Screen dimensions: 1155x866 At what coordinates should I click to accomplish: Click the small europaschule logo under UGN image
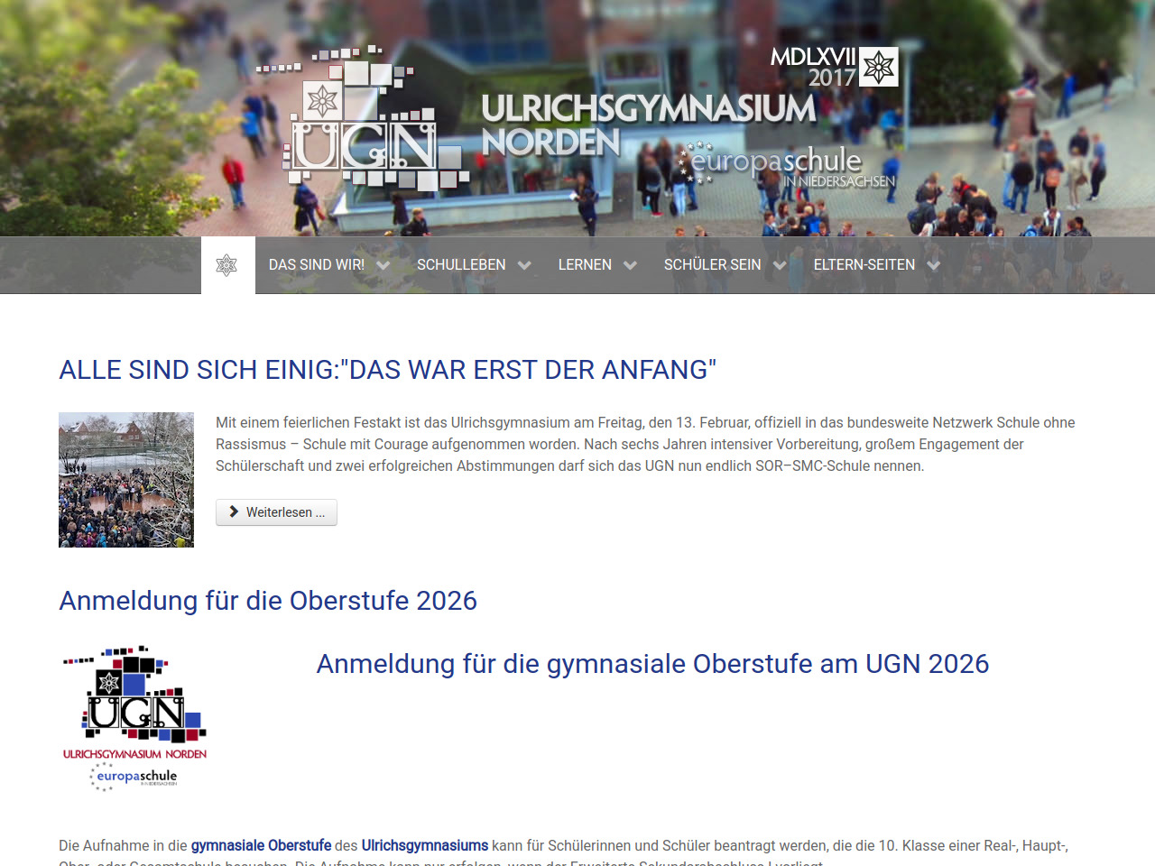point(135,777)
